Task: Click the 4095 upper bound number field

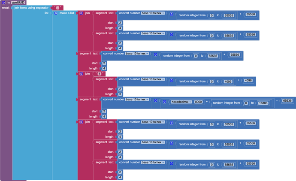Action: pyautogui.click(x=228, y=81)
